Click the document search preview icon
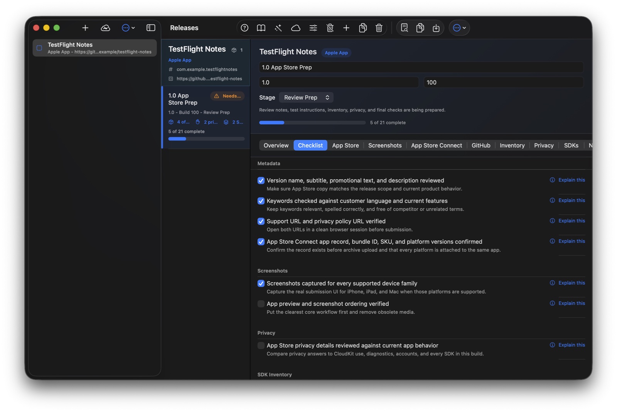 [x=404, y=28]
